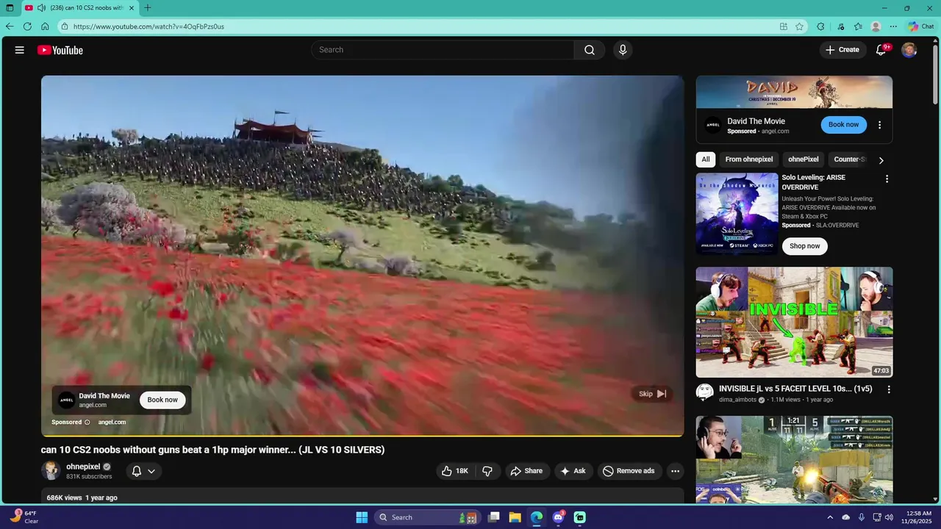
Task: Open the David movie banner thumbnail
Action: [x=795, y=92]
